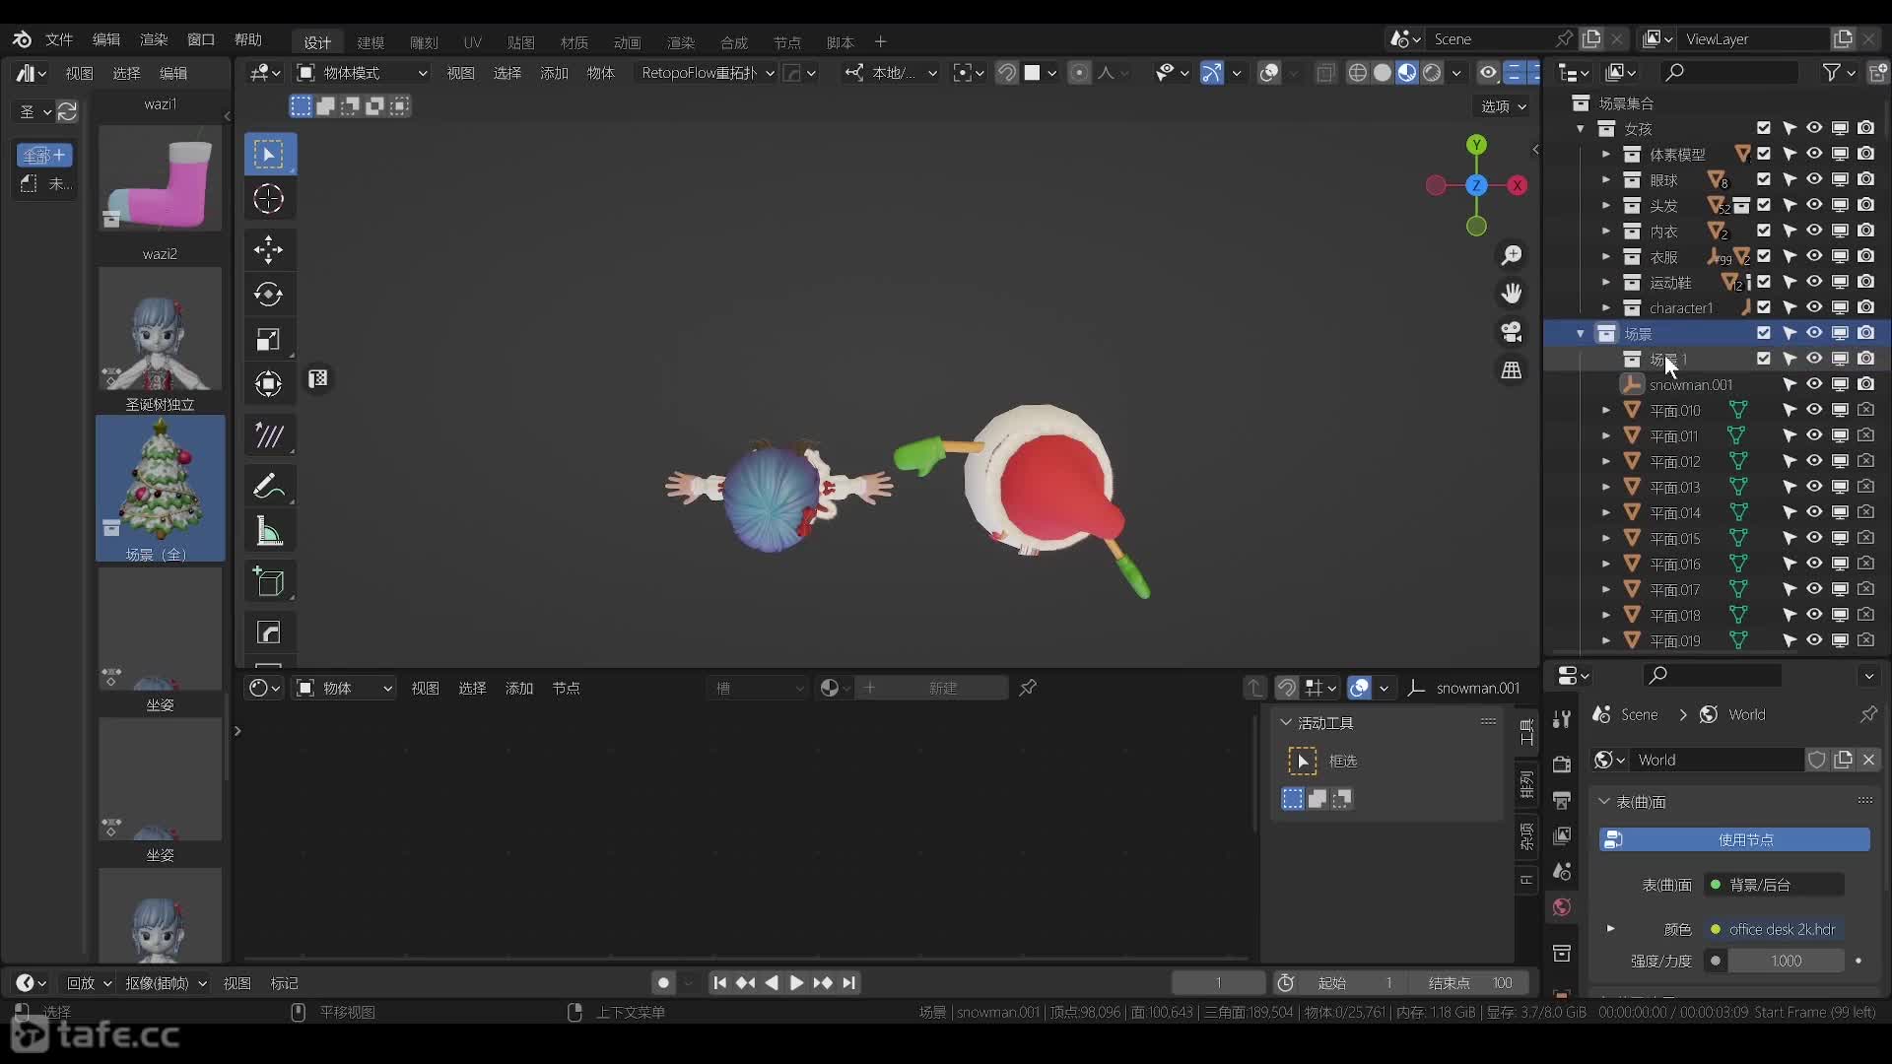The image size is (1892, 1064).
Task: Open the 渲染 menu in top bar
Action: click(154, 39)
